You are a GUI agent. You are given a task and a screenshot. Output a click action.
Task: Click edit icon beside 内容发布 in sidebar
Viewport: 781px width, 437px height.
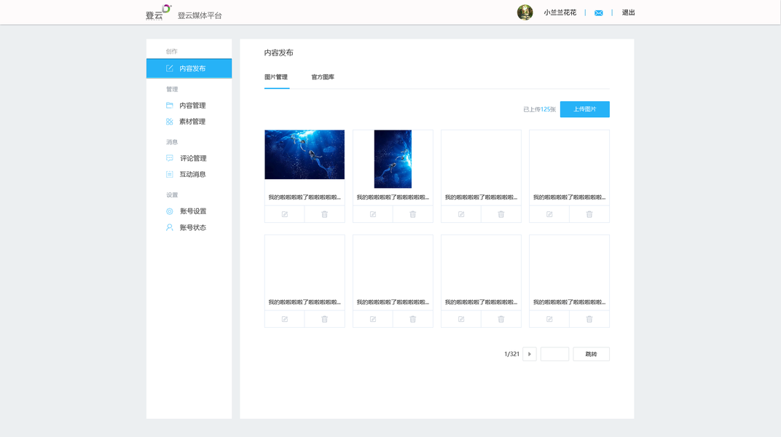tap(169, 68)
